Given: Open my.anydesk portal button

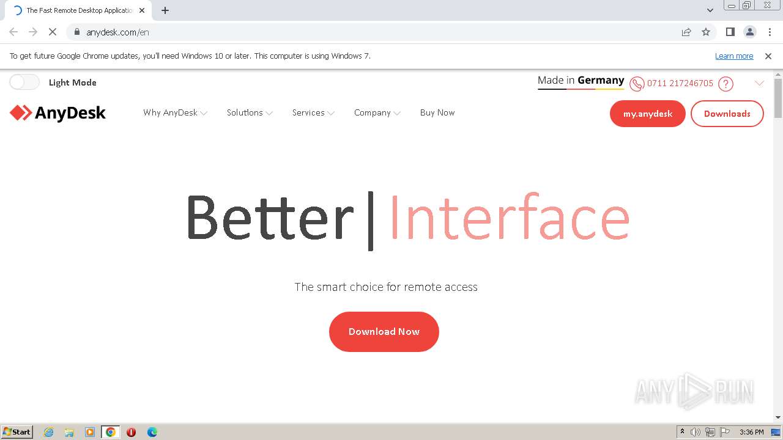Looking at the screenshot, I should (x=647, y=114).
